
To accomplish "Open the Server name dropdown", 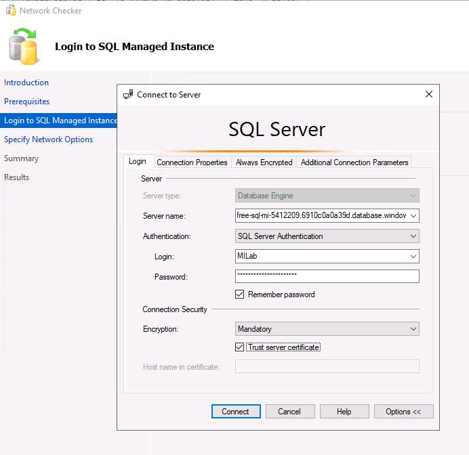I will pyautogui.click(x=413, y=216).
